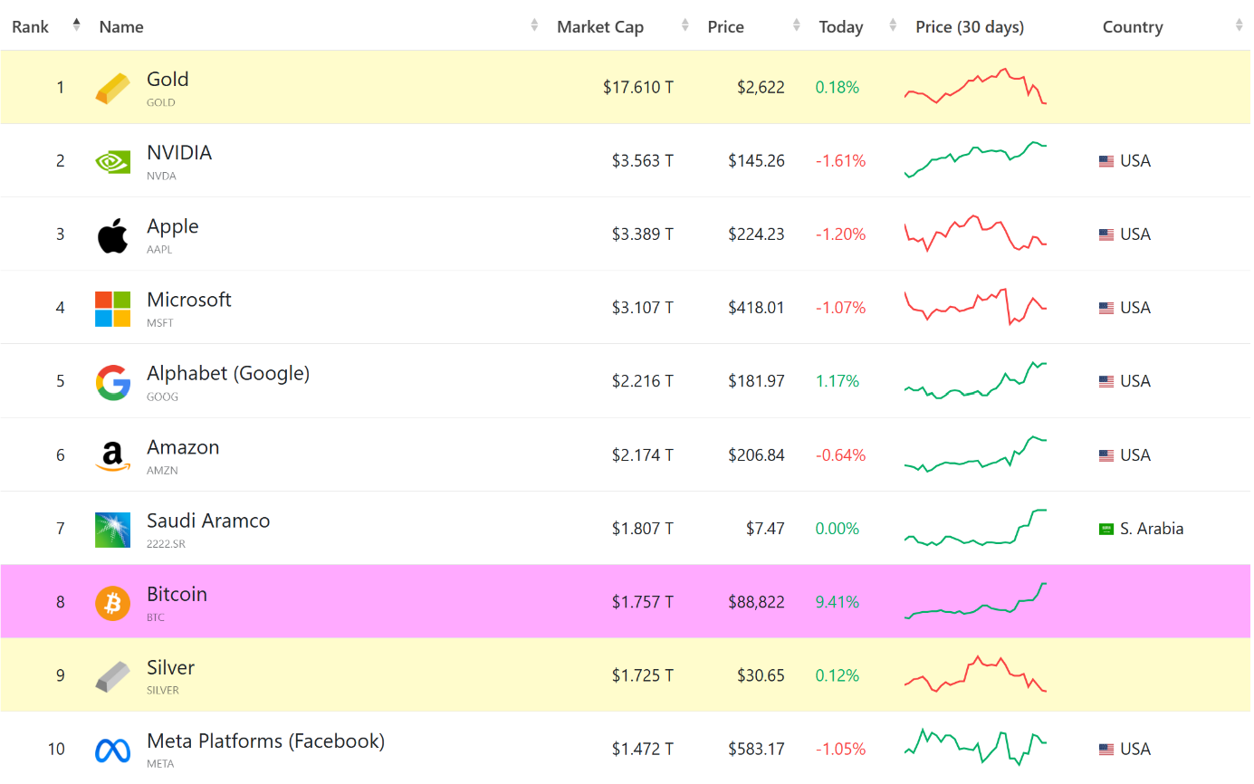The image size is (1254, 784).
Task: Click the Meta Platforms logo icon
Action: 112,750
